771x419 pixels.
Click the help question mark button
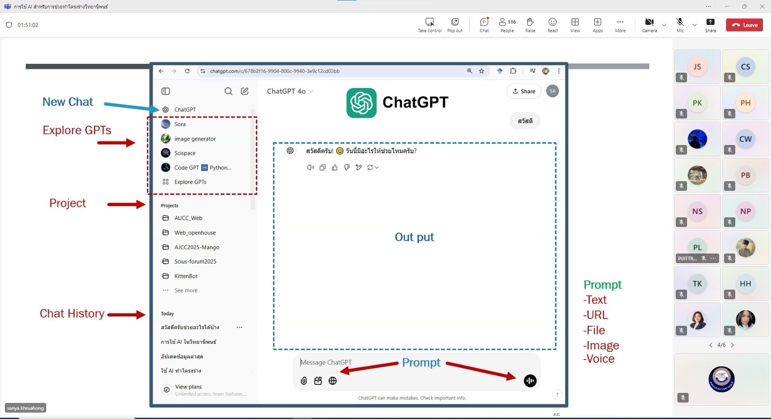[557, 394]
